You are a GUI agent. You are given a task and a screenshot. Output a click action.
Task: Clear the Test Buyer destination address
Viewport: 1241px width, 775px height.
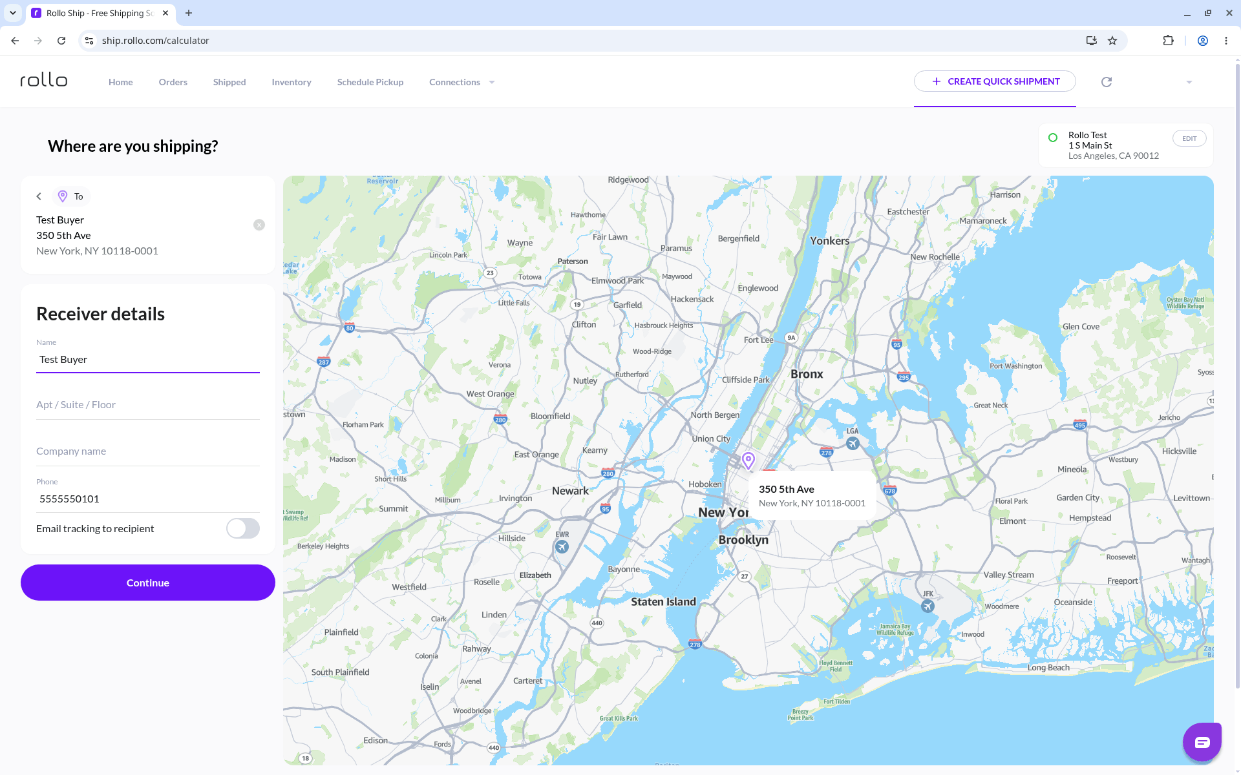coord(259,225)
